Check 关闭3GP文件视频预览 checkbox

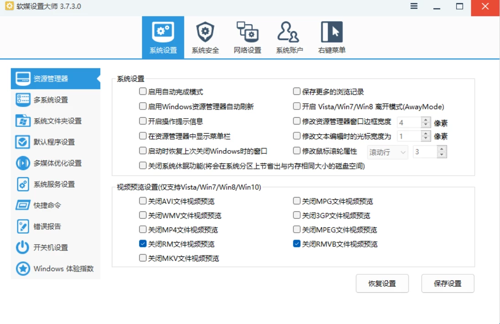tap(297, 215)
